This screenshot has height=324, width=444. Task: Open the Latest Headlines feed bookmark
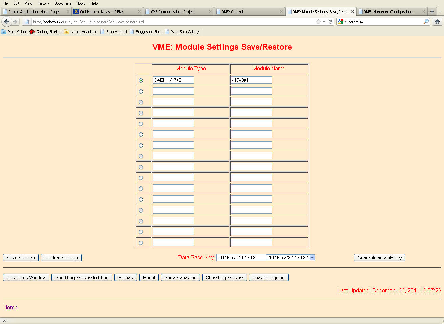click(x=81, y=32)
